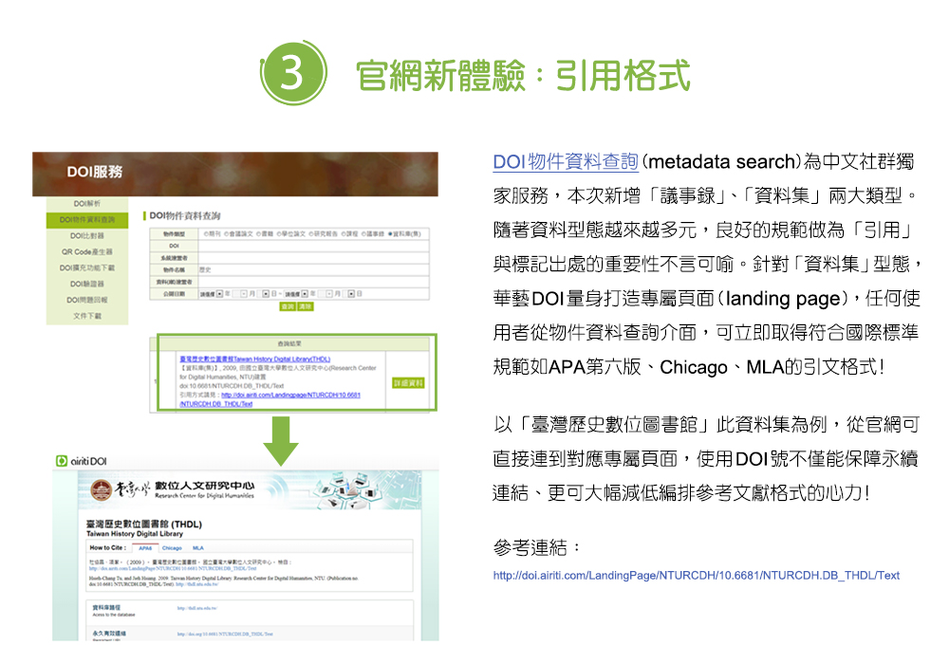Click the DOI input field
949x663 pixels.
313,246
